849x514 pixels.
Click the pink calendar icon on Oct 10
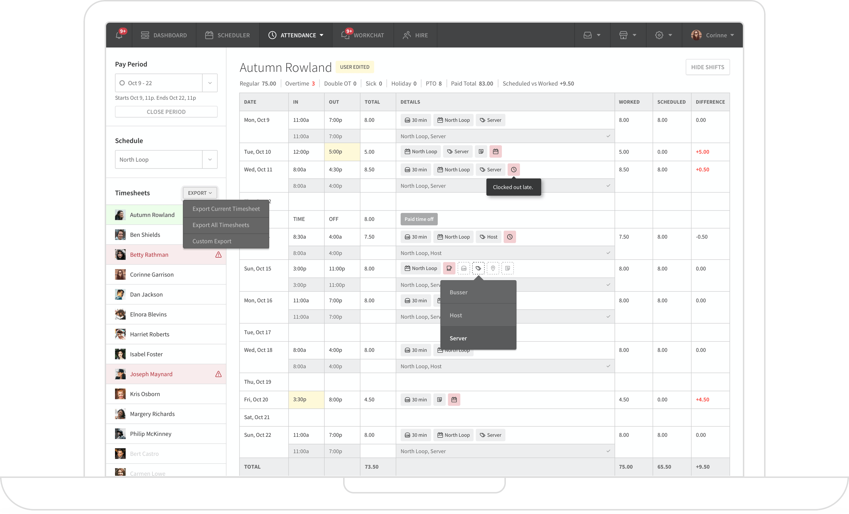pos(496,152)
